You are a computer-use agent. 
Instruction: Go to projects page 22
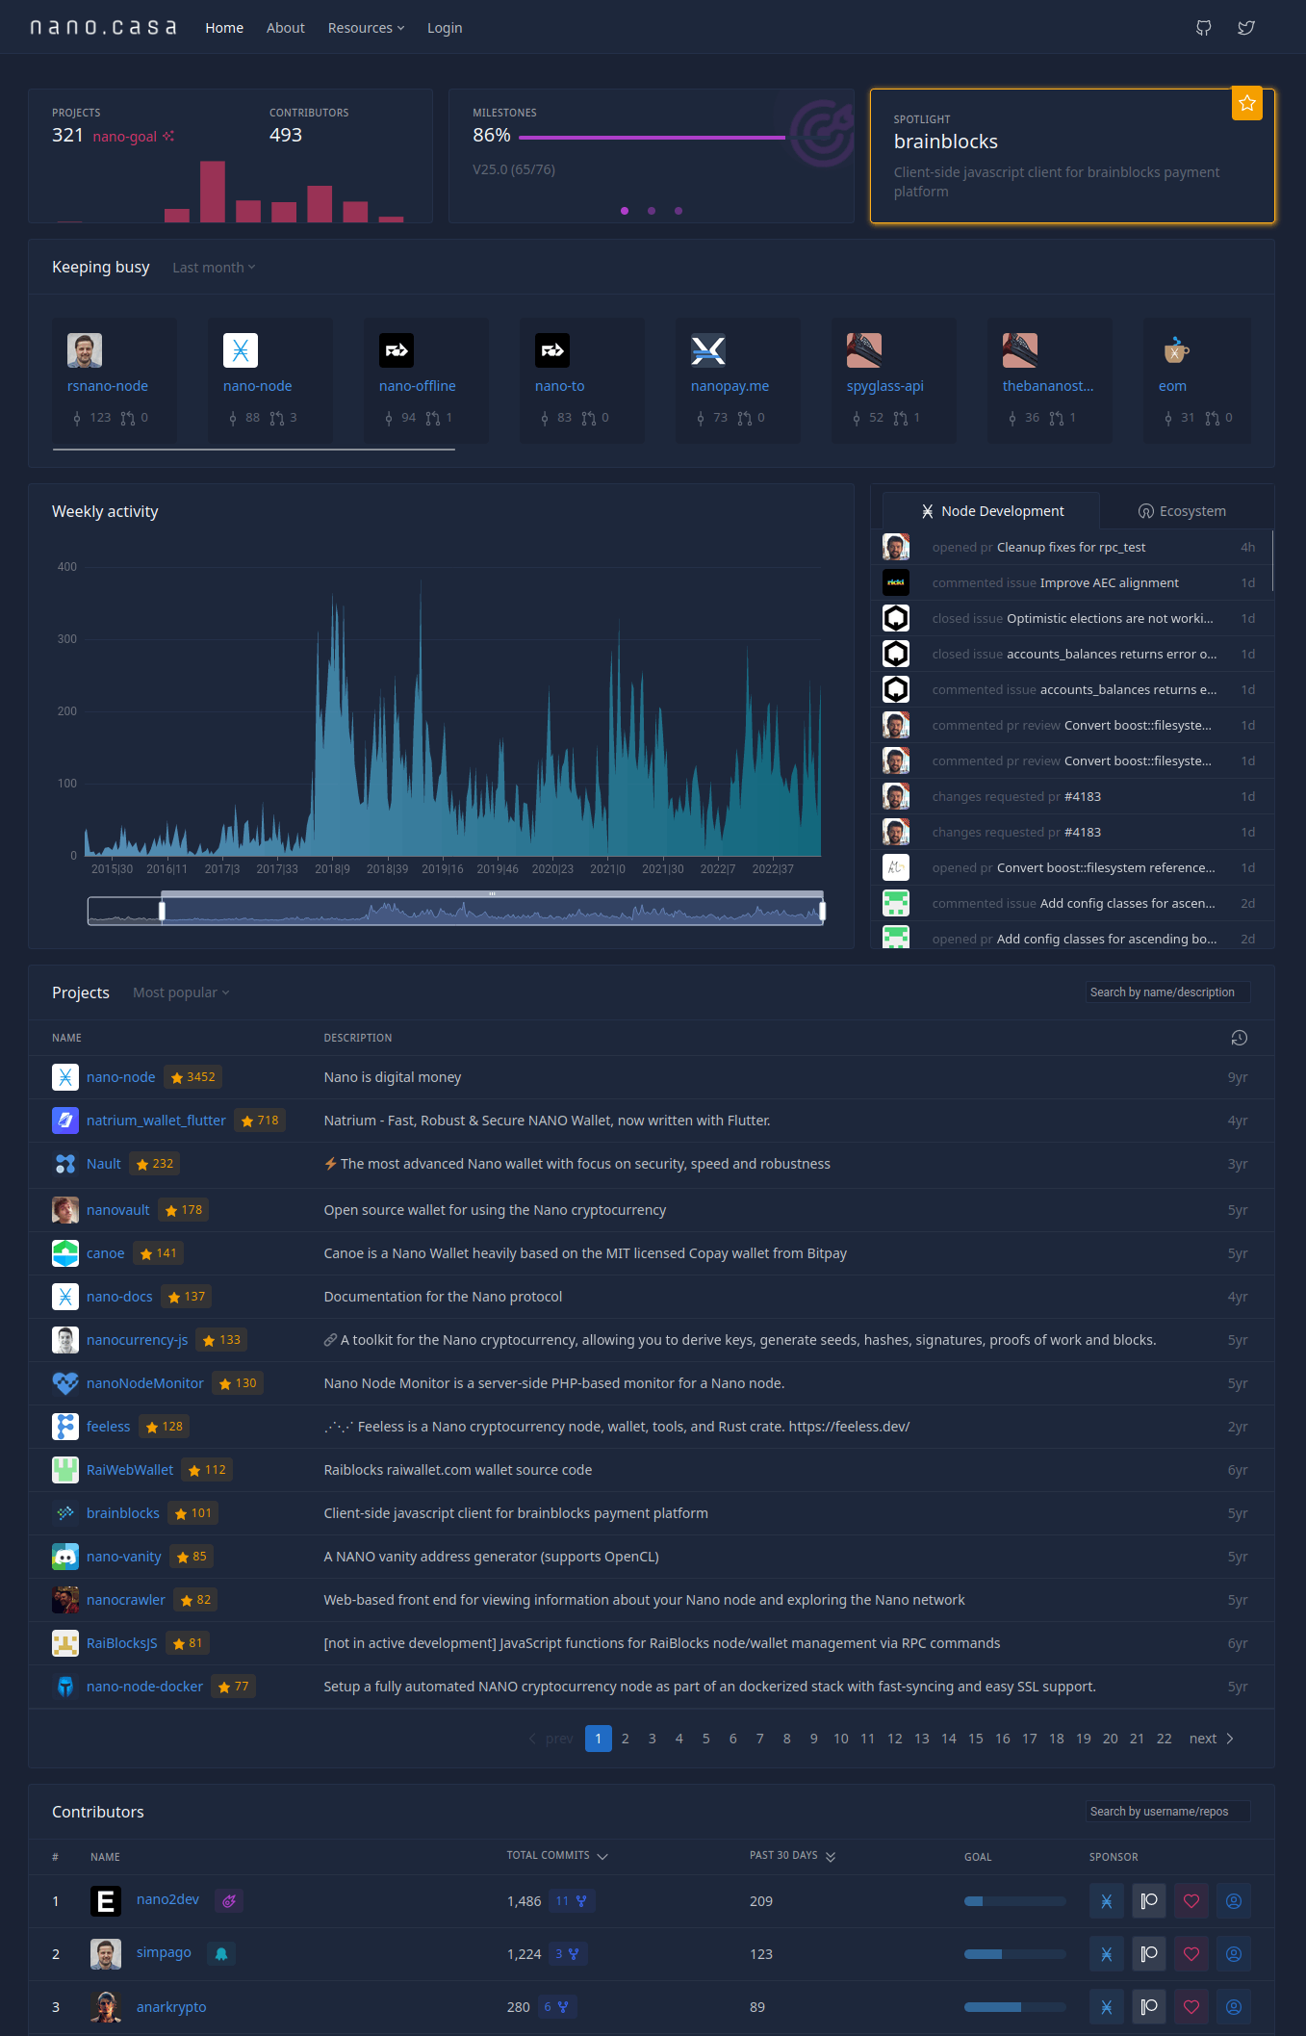pos(1165,1739)
